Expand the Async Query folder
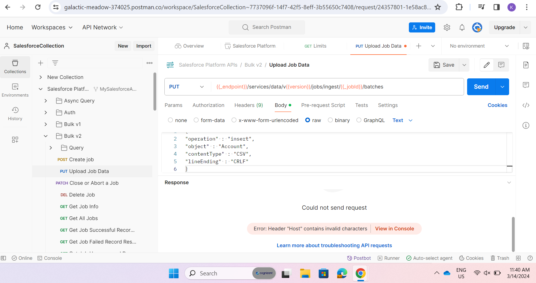 pos(46,101)
